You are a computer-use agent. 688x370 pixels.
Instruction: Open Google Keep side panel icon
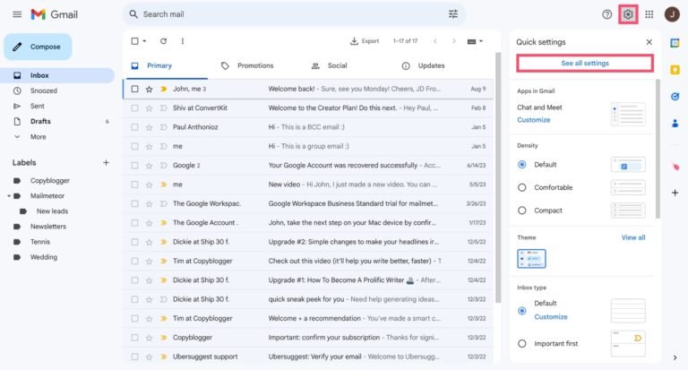[675, 70]
